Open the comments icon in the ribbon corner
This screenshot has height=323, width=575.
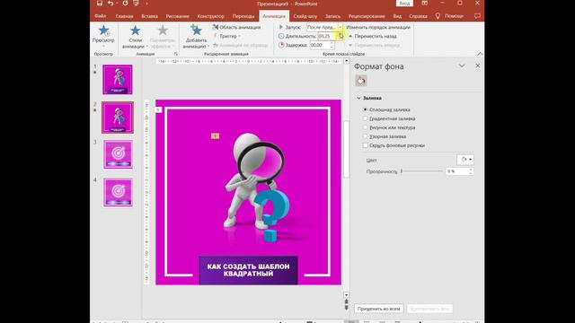(x=477, y=16)
